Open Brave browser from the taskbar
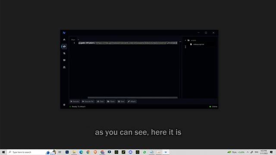The width and height of the screenshot is (276, 155). click(x=95, y=152)
